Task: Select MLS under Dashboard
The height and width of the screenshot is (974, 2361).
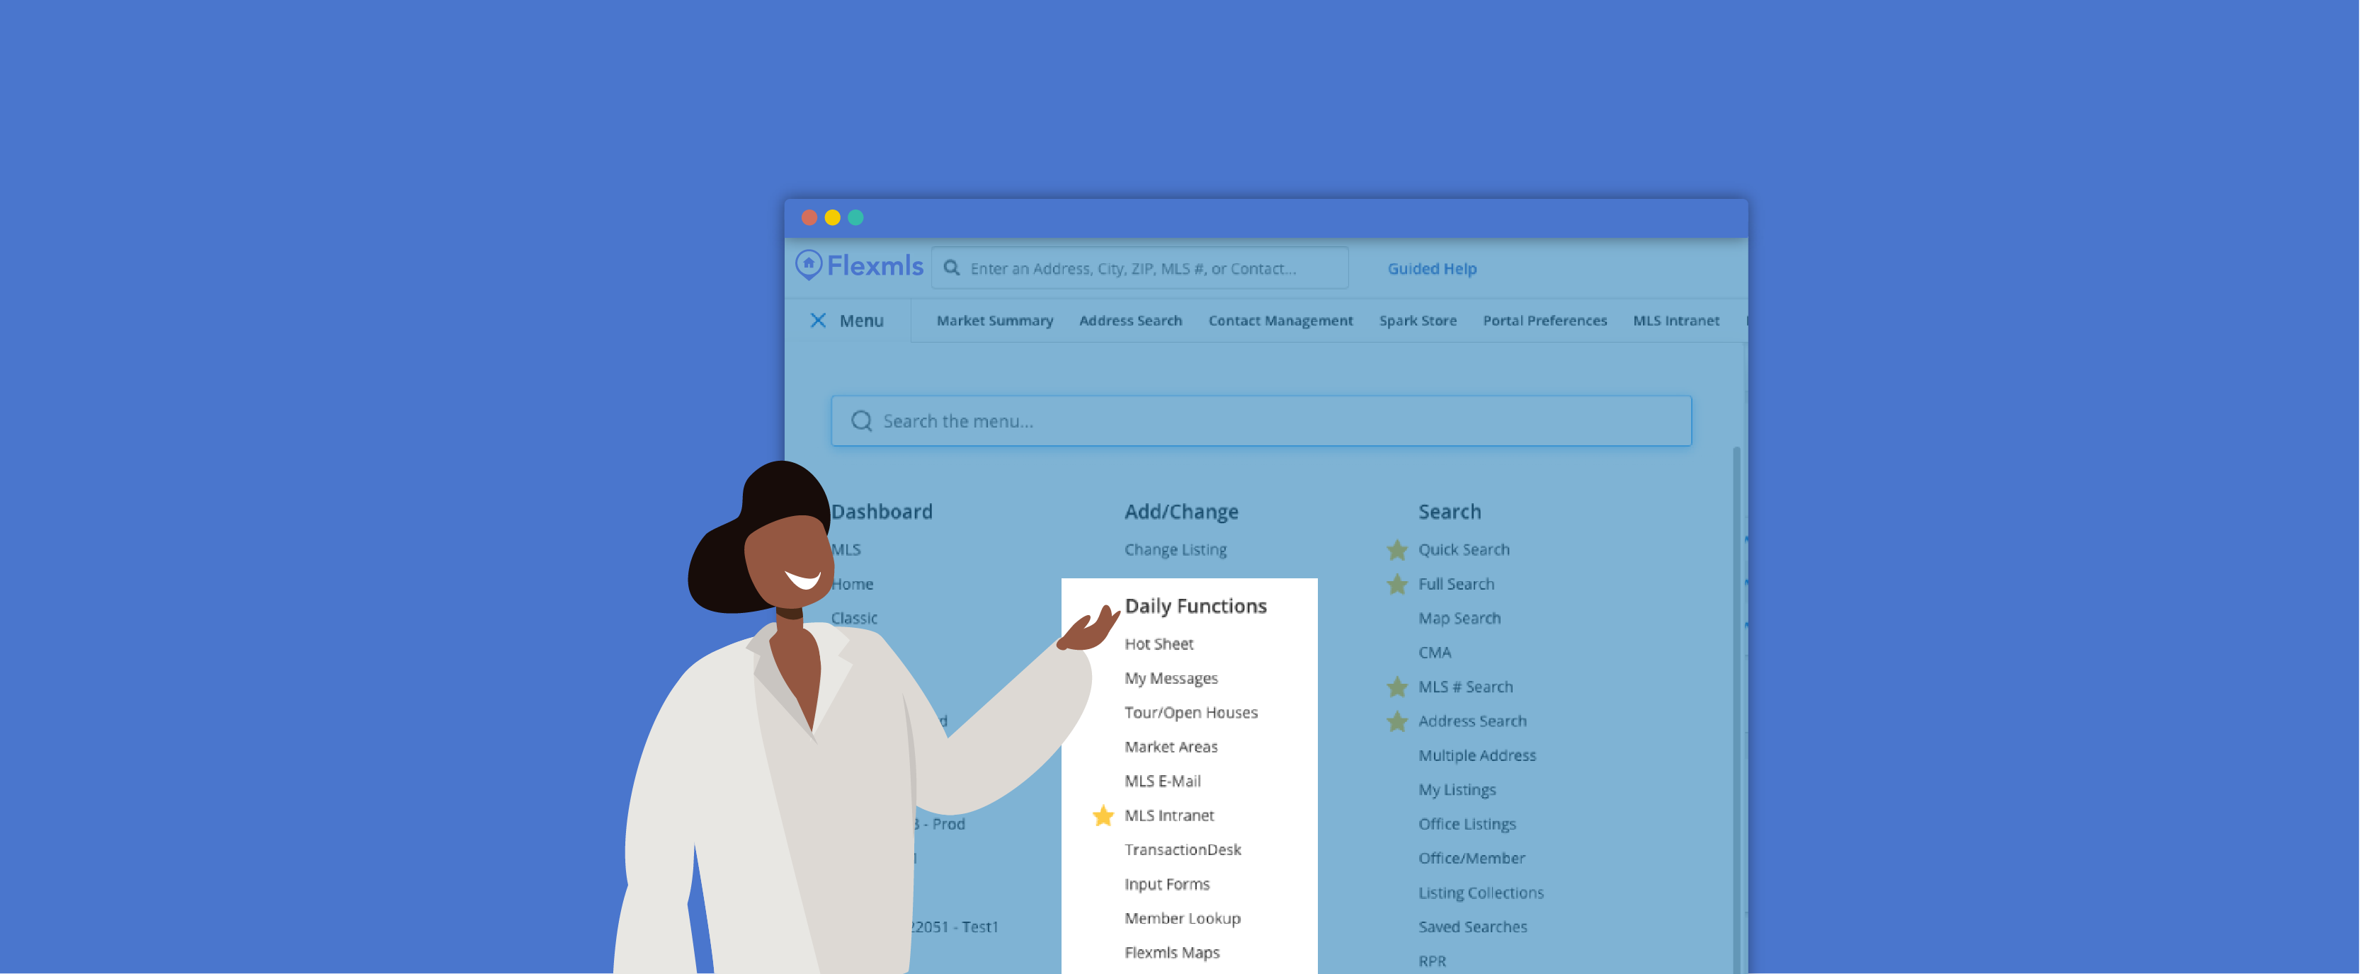Action: [x=845, y=549]
